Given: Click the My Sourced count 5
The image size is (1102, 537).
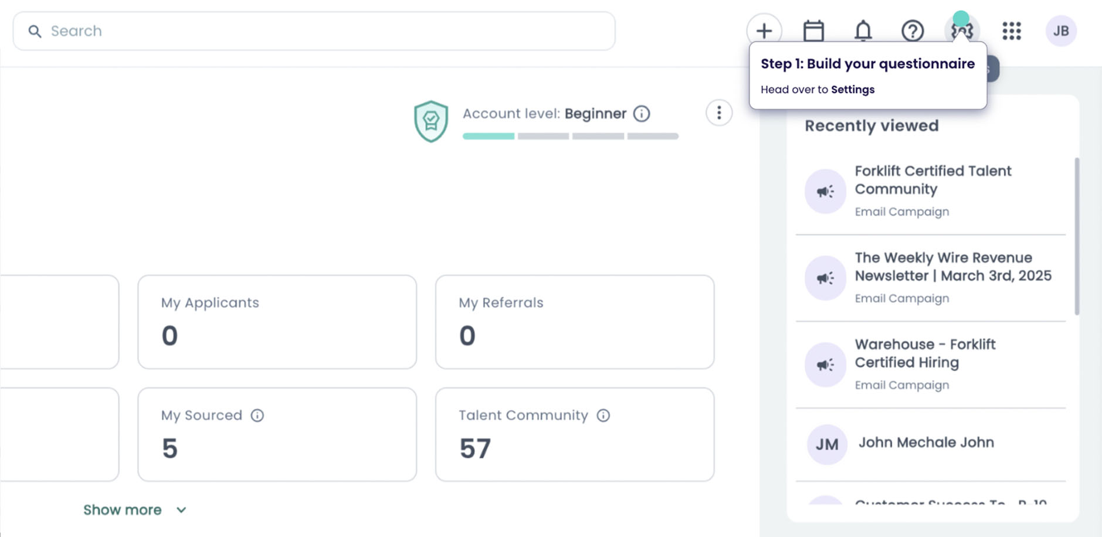Looking at the screenshot, I should [x=169, y=448].
